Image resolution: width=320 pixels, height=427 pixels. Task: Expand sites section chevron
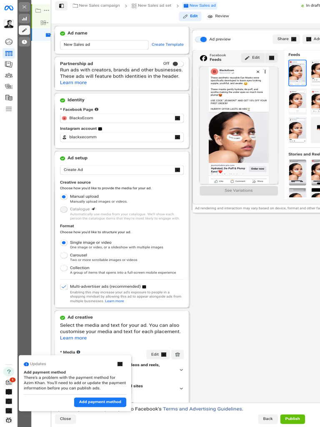click(x=181, y=389)
